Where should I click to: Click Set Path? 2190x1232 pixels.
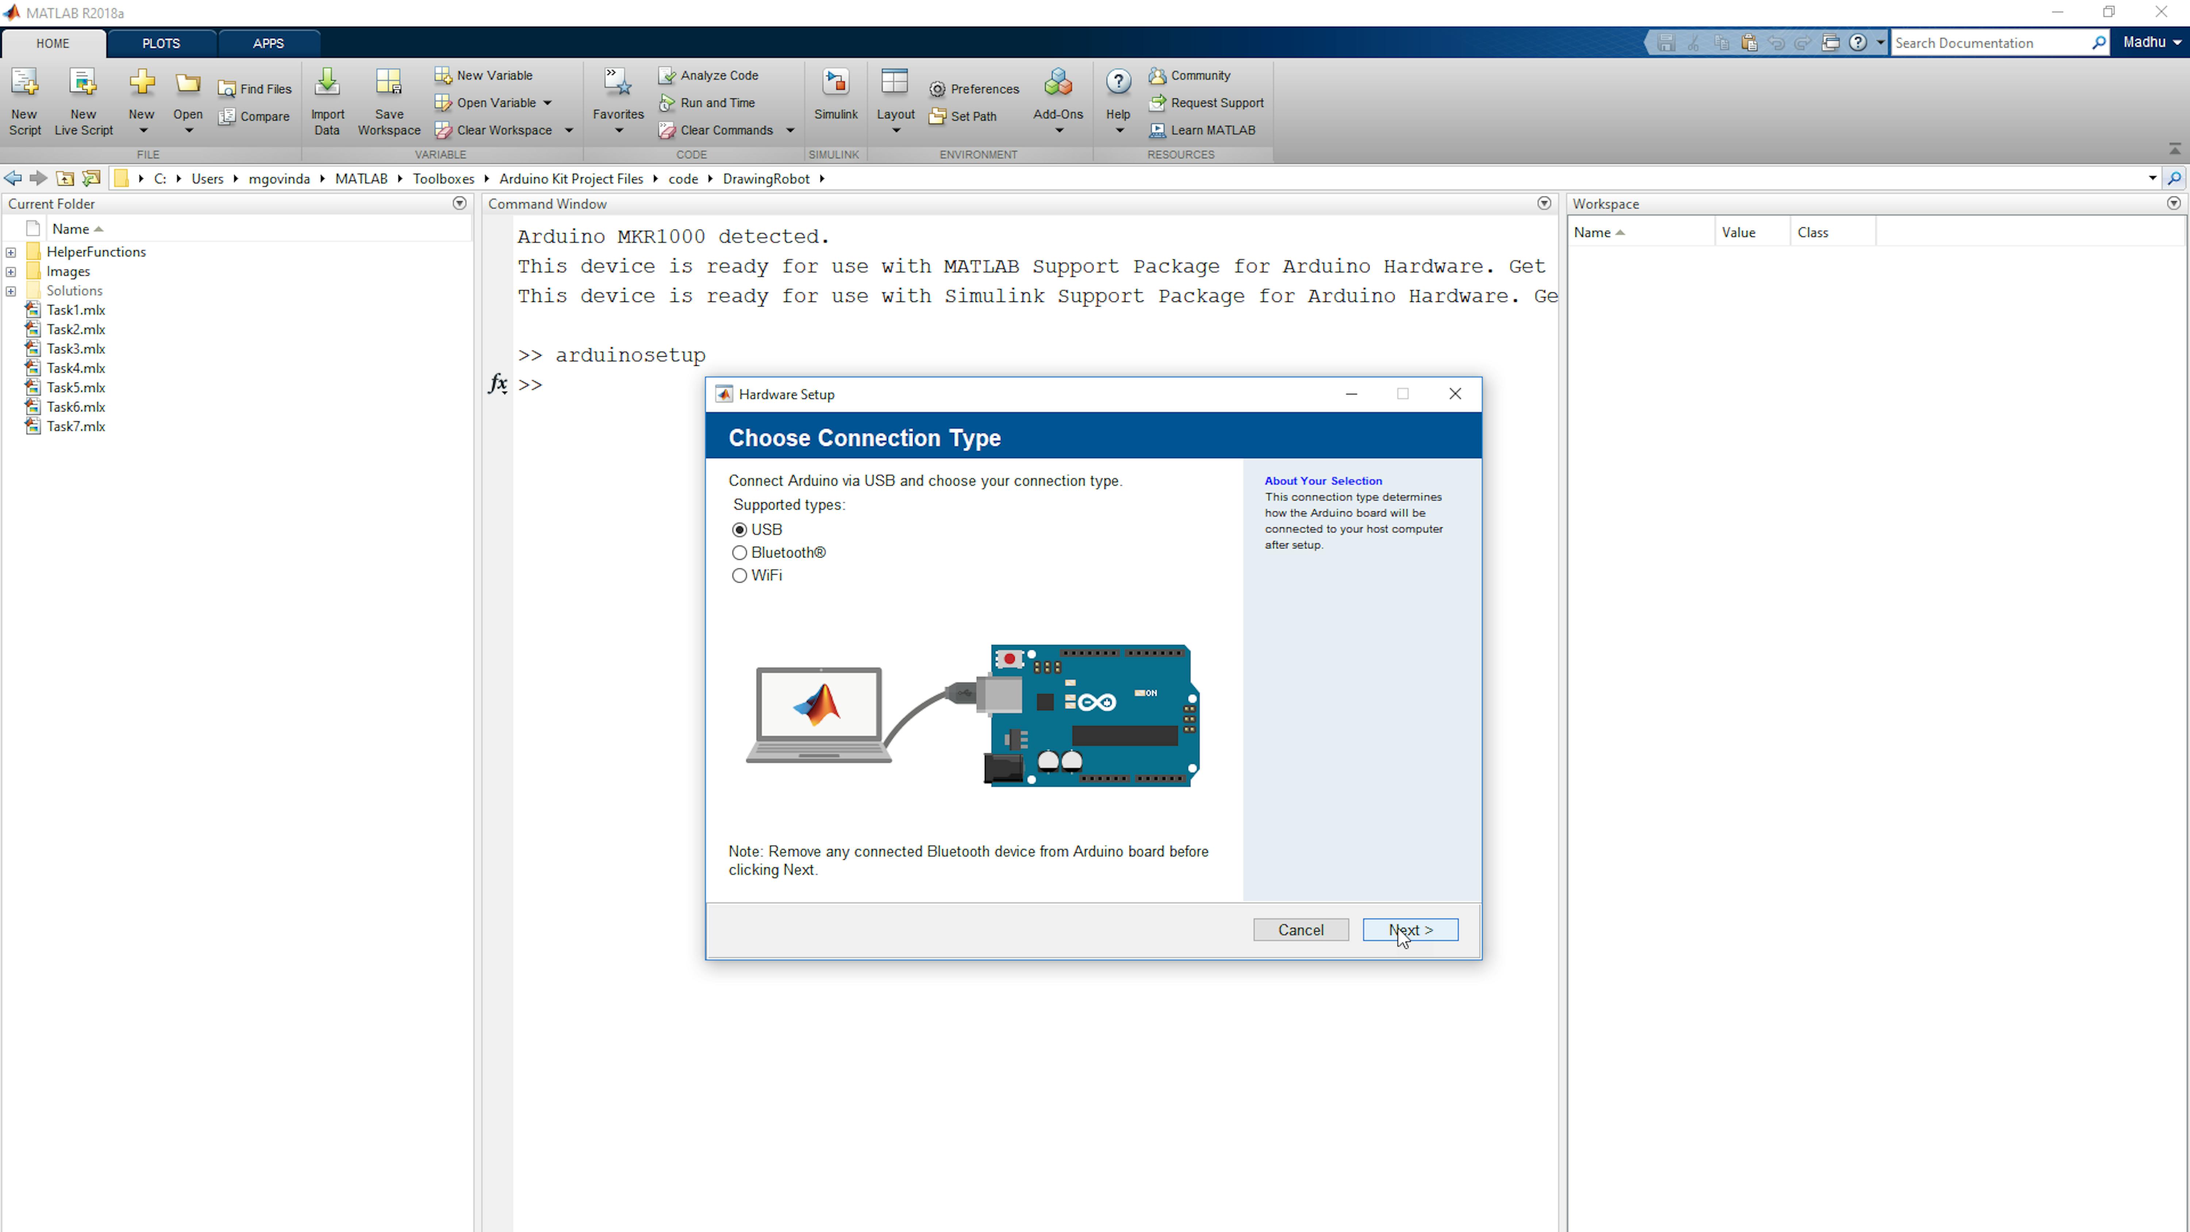(x=963, y=116)
